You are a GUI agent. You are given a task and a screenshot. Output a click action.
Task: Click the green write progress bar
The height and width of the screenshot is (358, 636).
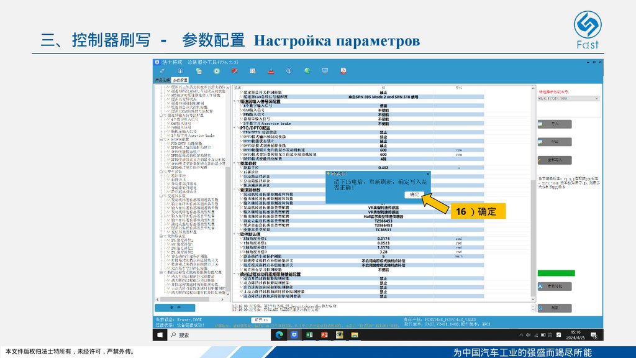556,273
